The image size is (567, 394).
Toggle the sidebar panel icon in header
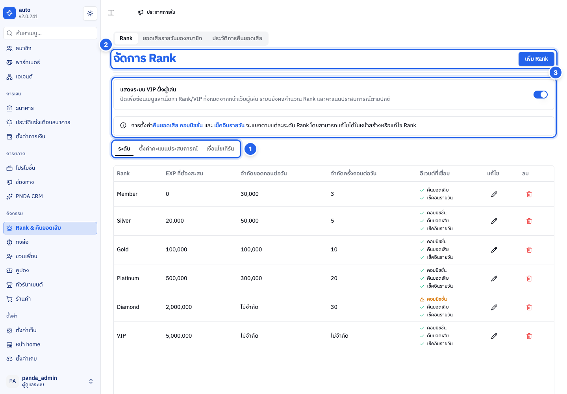111,13
